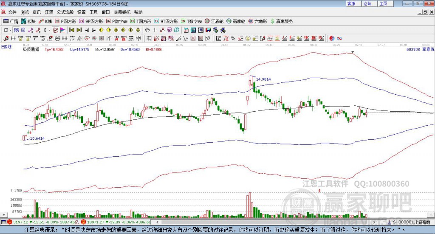The image size is (435, 234).
Task: Click the floppy disk save icon
Action: pyautogui.click(x=208, y=30)
